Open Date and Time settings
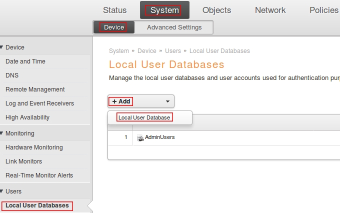Viewport: 340px width, 213px height. [25, 61]
